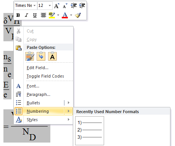Click the Paragraph settings icon
The width and height of the screenshot is (175, 146).
19,94
